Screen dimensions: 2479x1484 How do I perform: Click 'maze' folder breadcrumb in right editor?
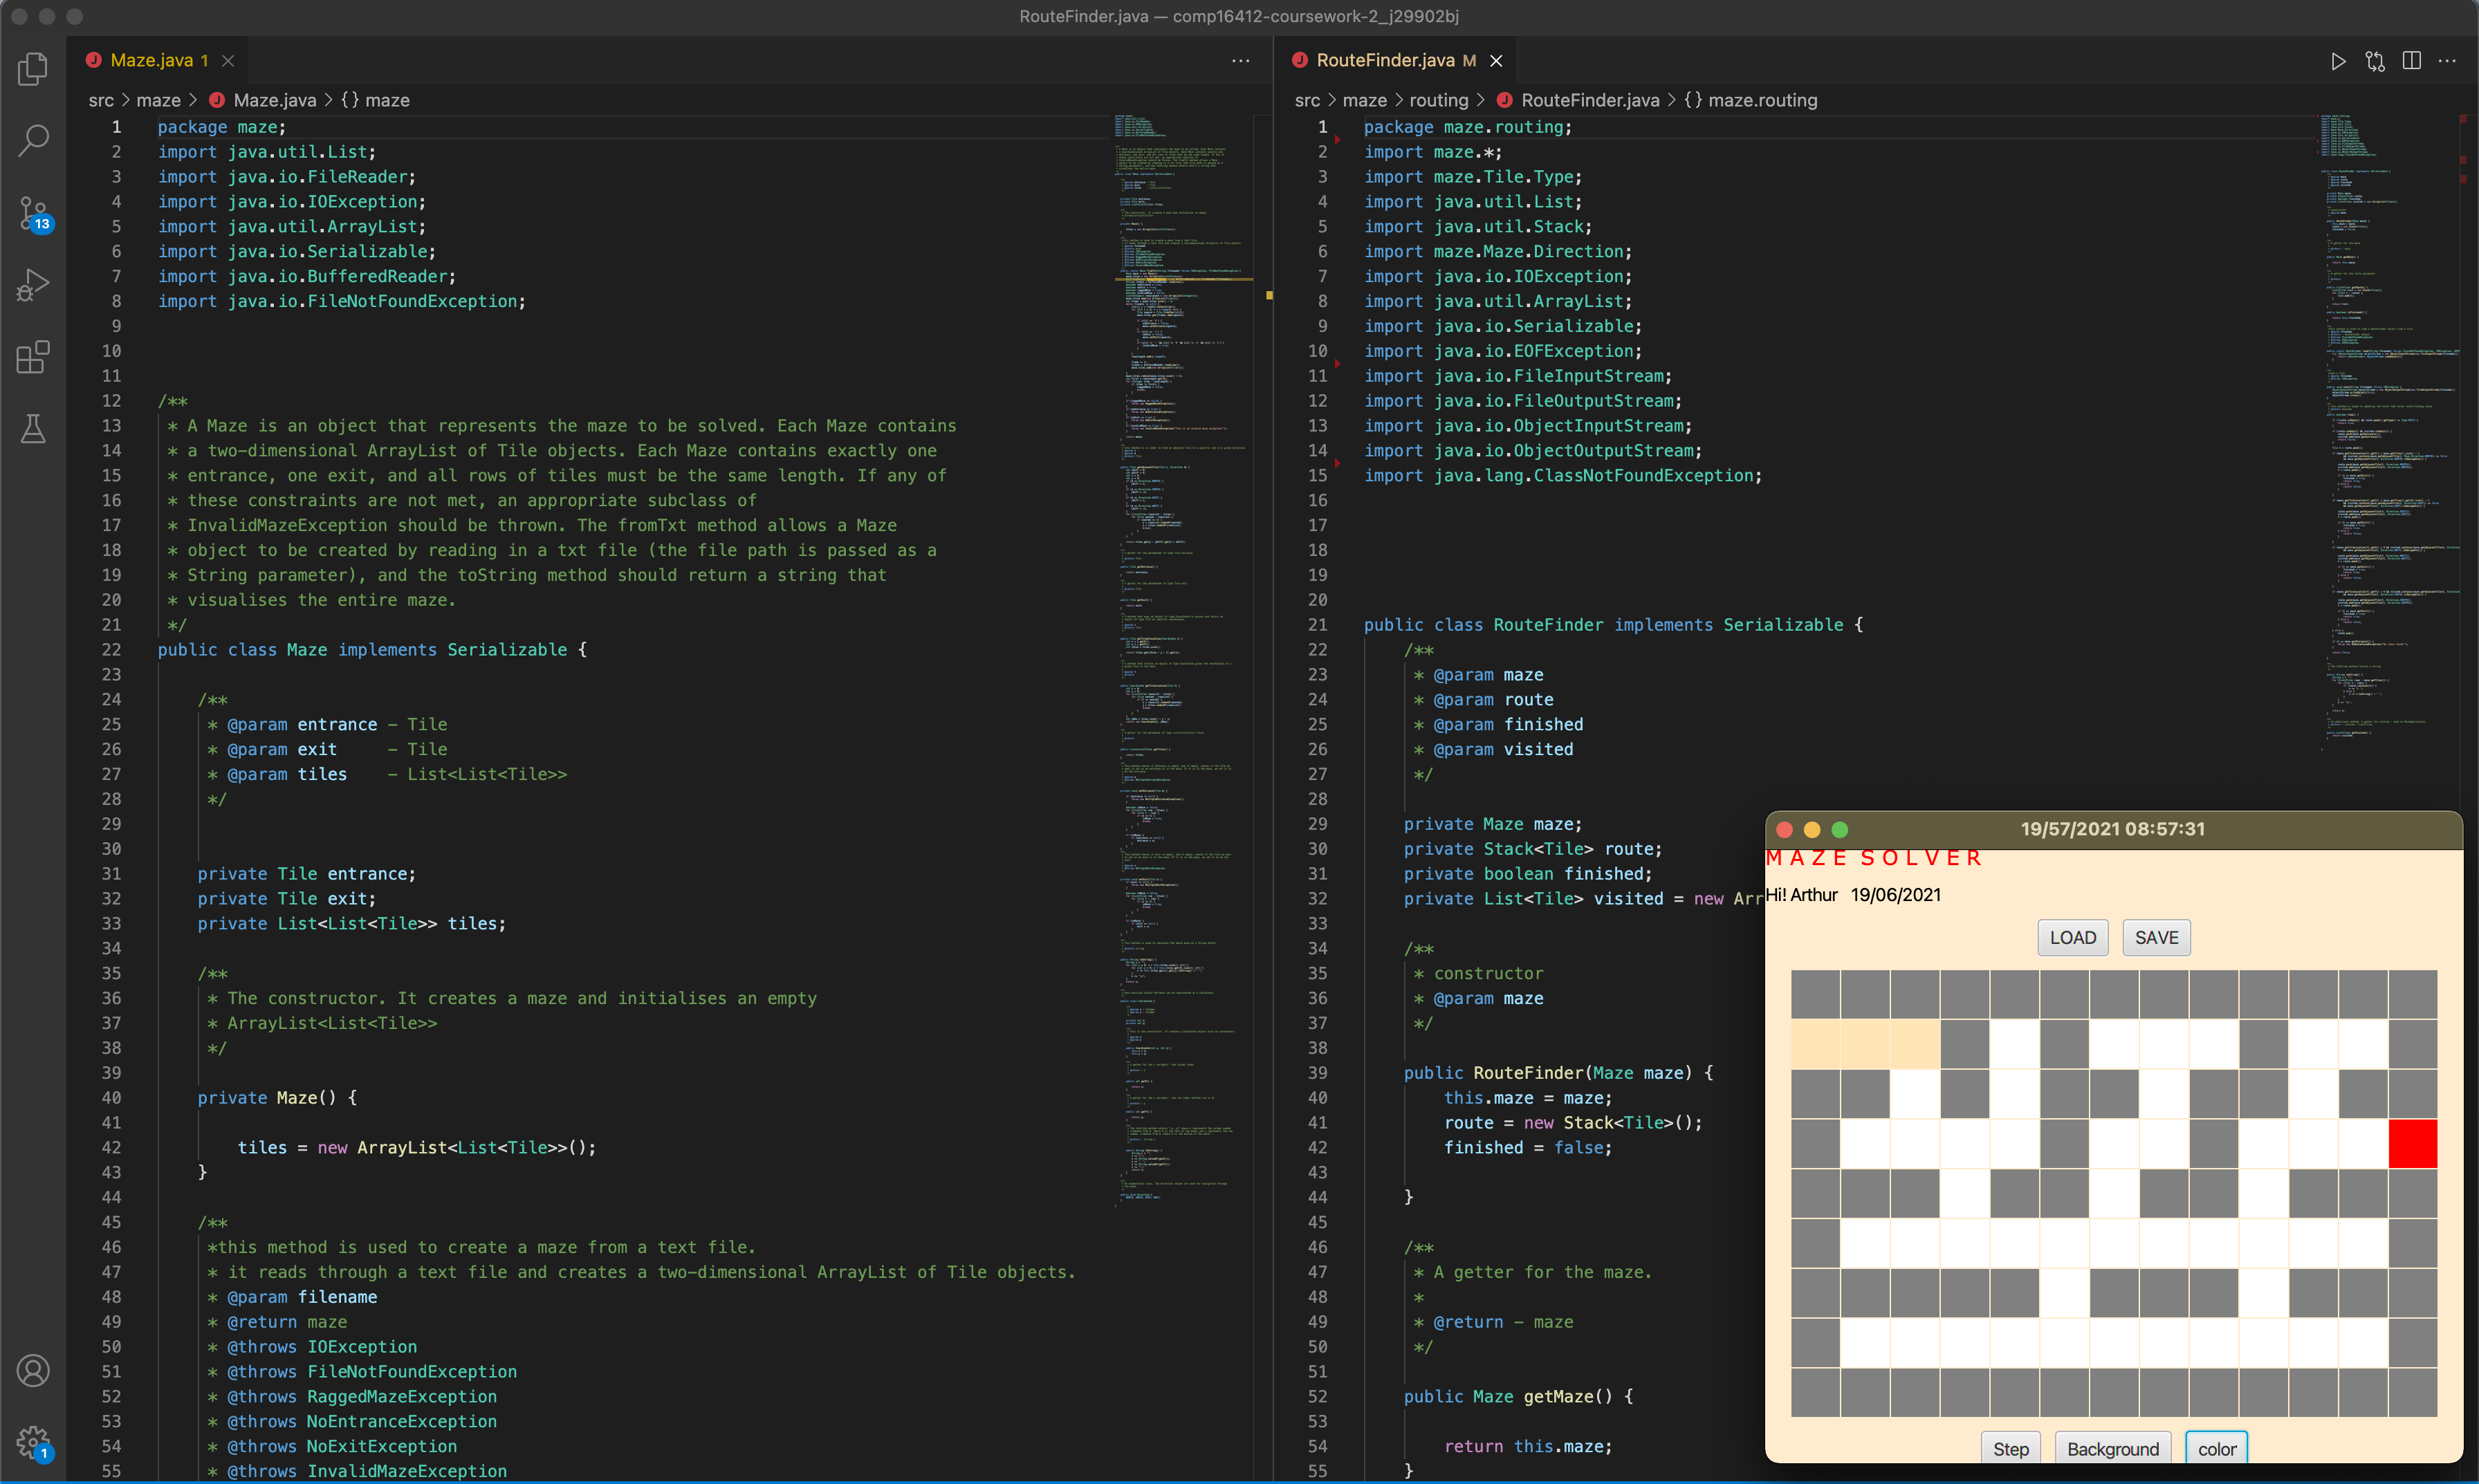pos(1364,100)
